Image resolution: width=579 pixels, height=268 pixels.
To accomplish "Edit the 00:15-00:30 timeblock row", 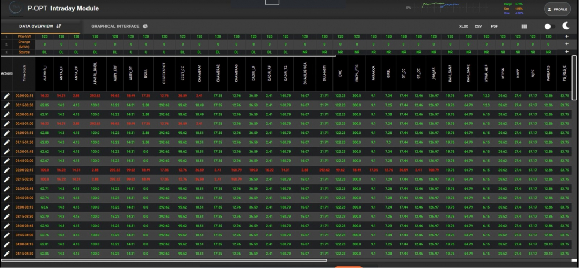I will click(6, 105).
